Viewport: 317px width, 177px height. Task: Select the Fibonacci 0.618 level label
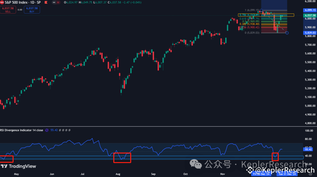pos(249,19)
